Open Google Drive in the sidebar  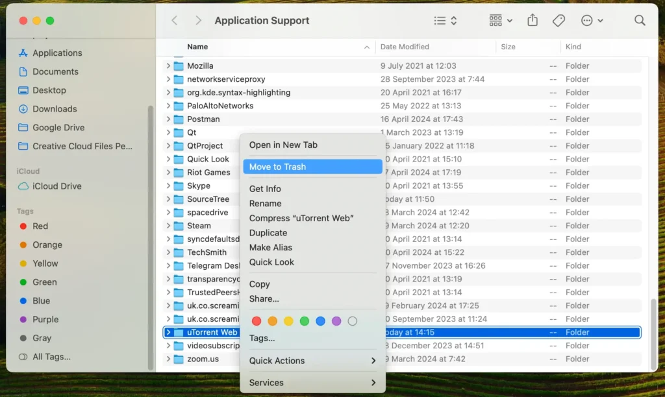[x=51, y=128]
